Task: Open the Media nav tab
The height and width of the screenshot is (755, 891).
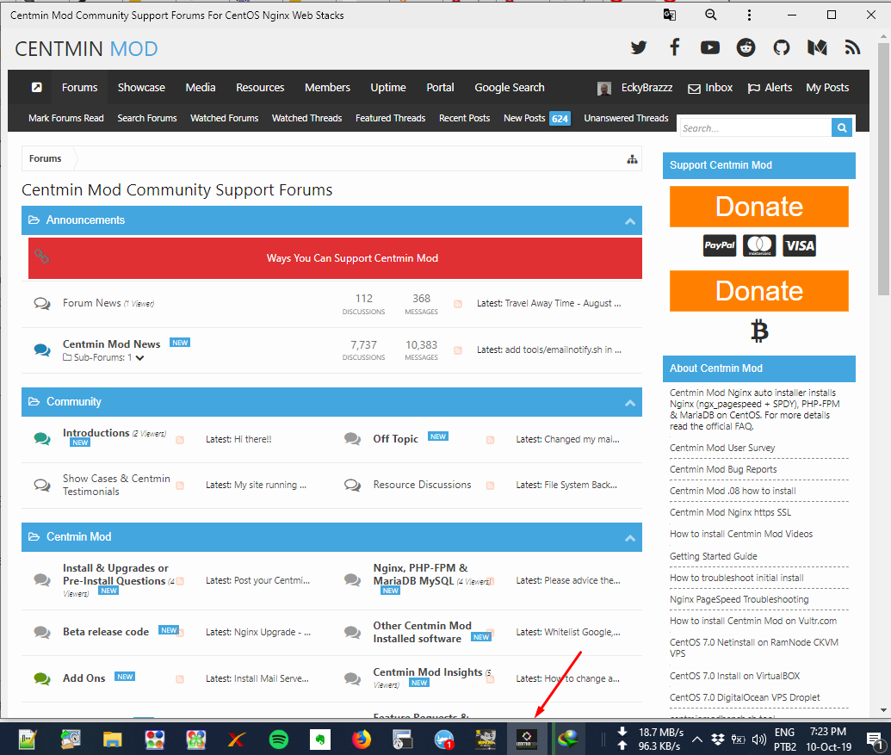Action: coord(200,88)
